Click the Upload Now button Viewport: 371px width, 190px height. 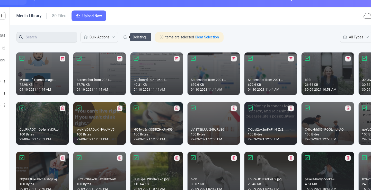click(x=89, y=16)
